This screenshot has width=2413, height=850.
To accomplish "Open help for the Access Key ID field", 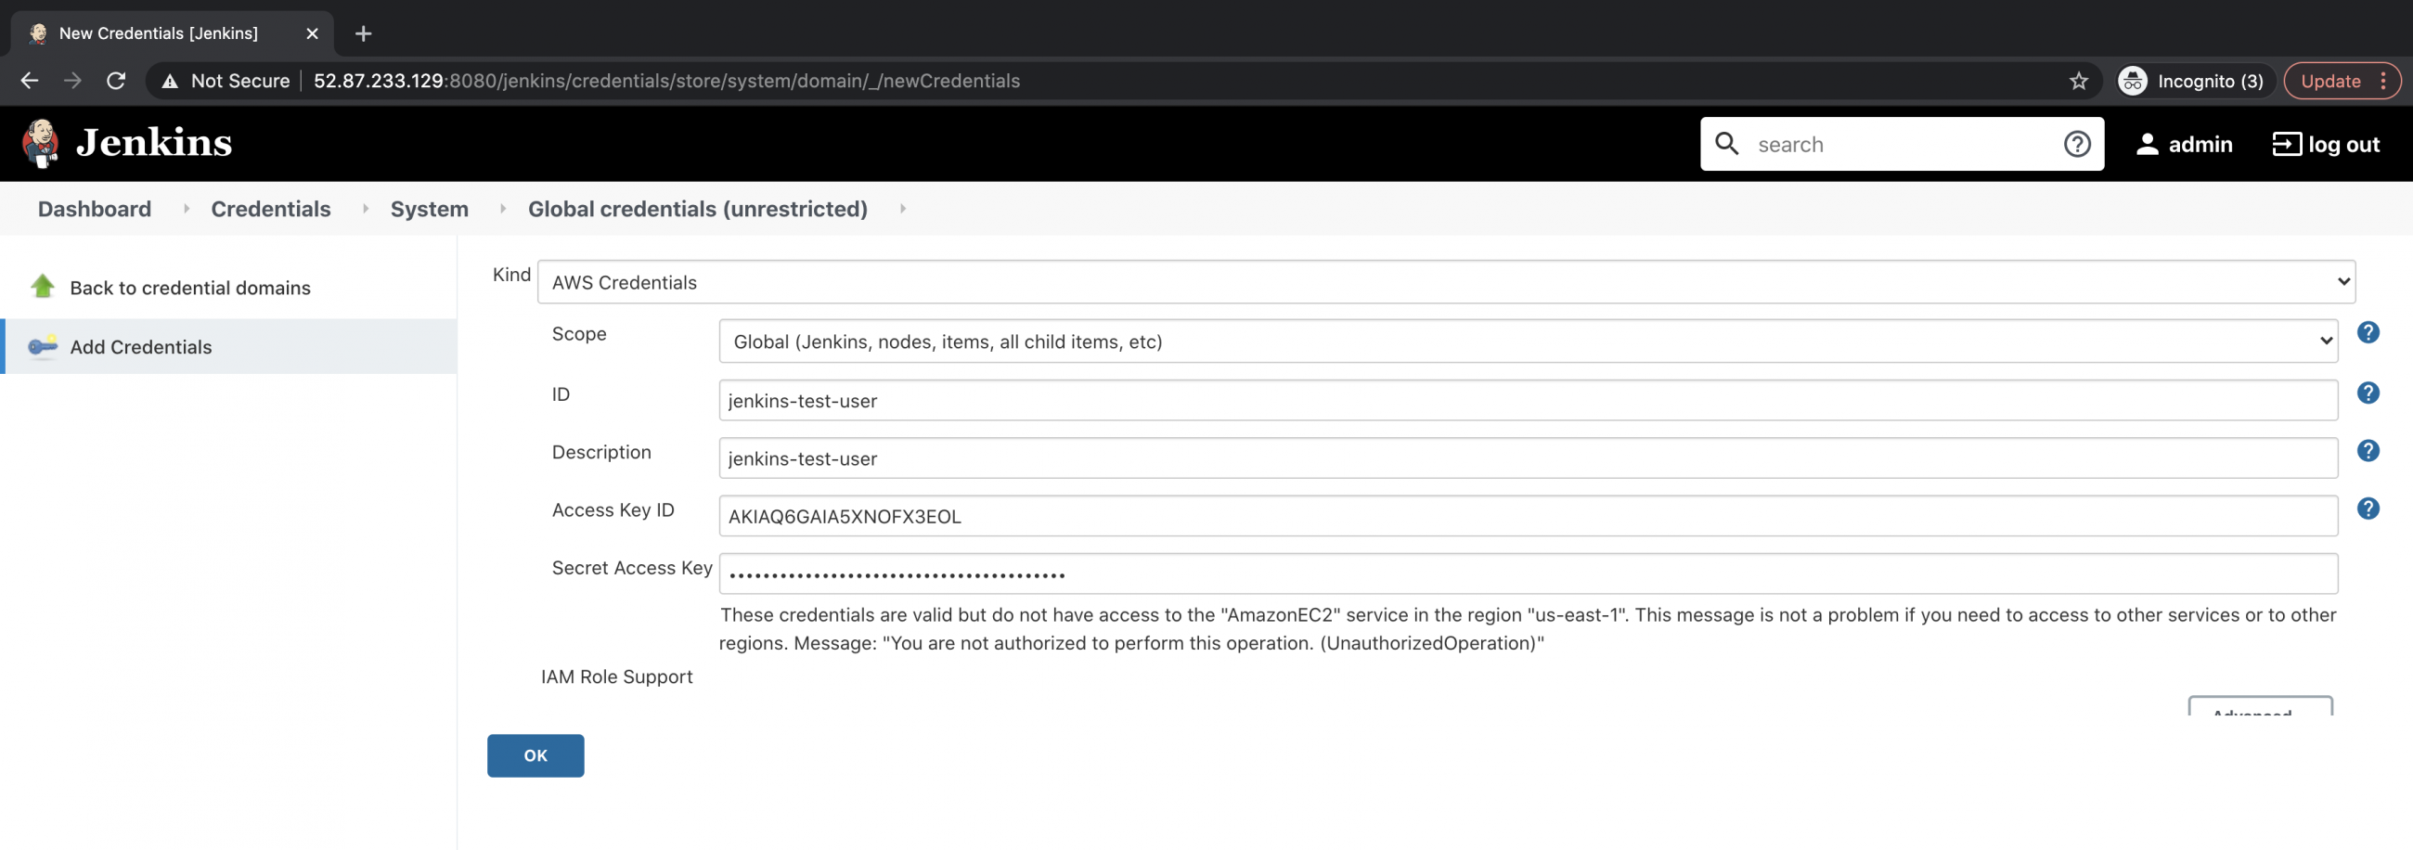I will click(x=2370, y=509).
